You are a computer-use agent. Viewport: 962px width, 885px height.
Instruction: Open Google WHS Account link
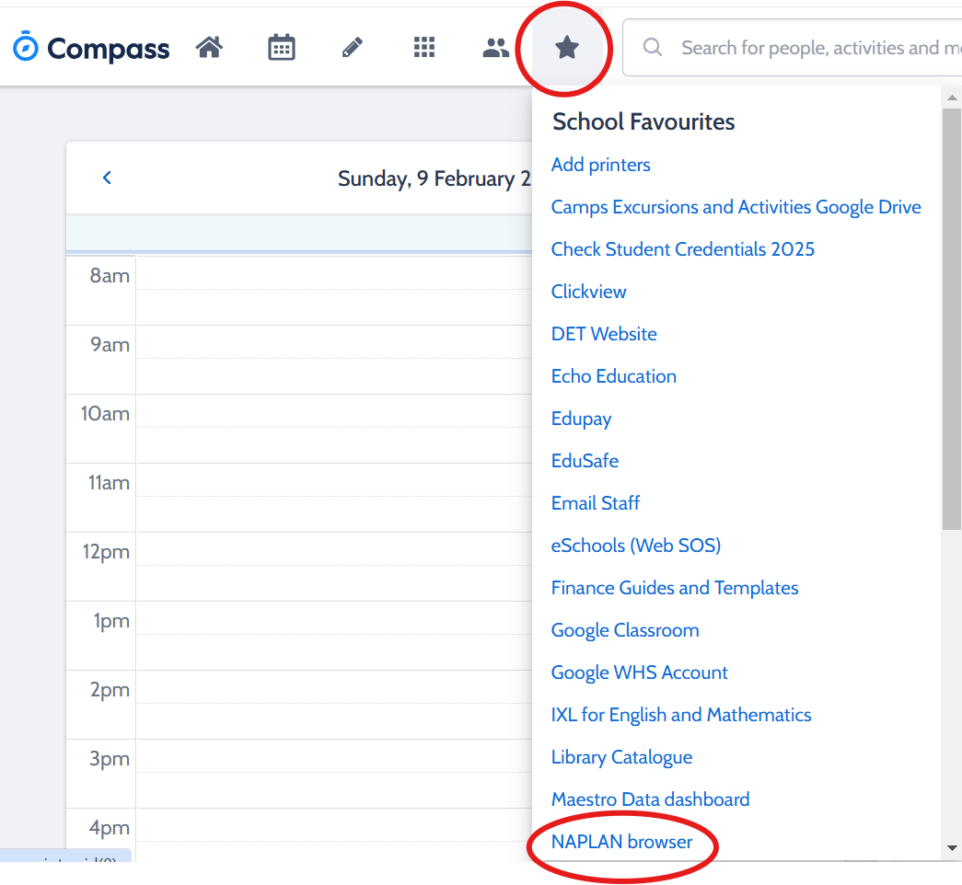(x=639, y=672)
